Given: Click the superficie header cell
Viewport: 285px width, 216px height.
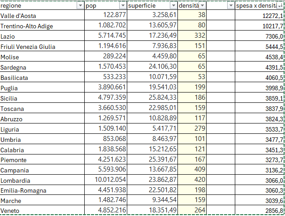Looking at the screenshot, I should pos(148,5).
